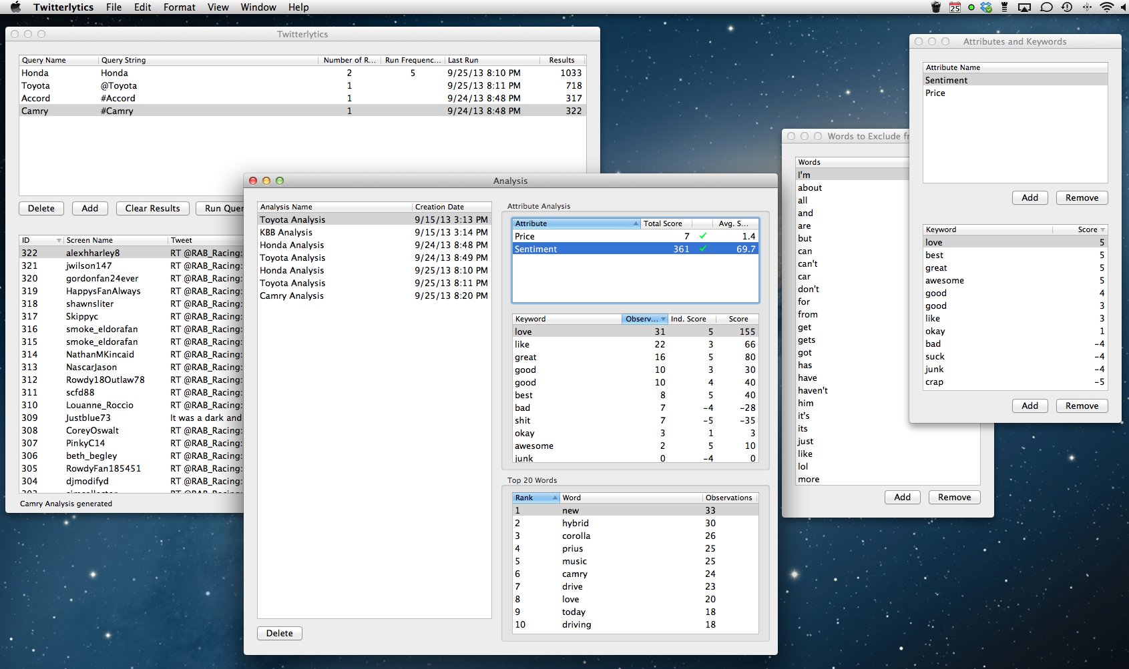Screen dimensions: 1129x669
Task: Click Add below the Keyword score list
Action: 1030,406
